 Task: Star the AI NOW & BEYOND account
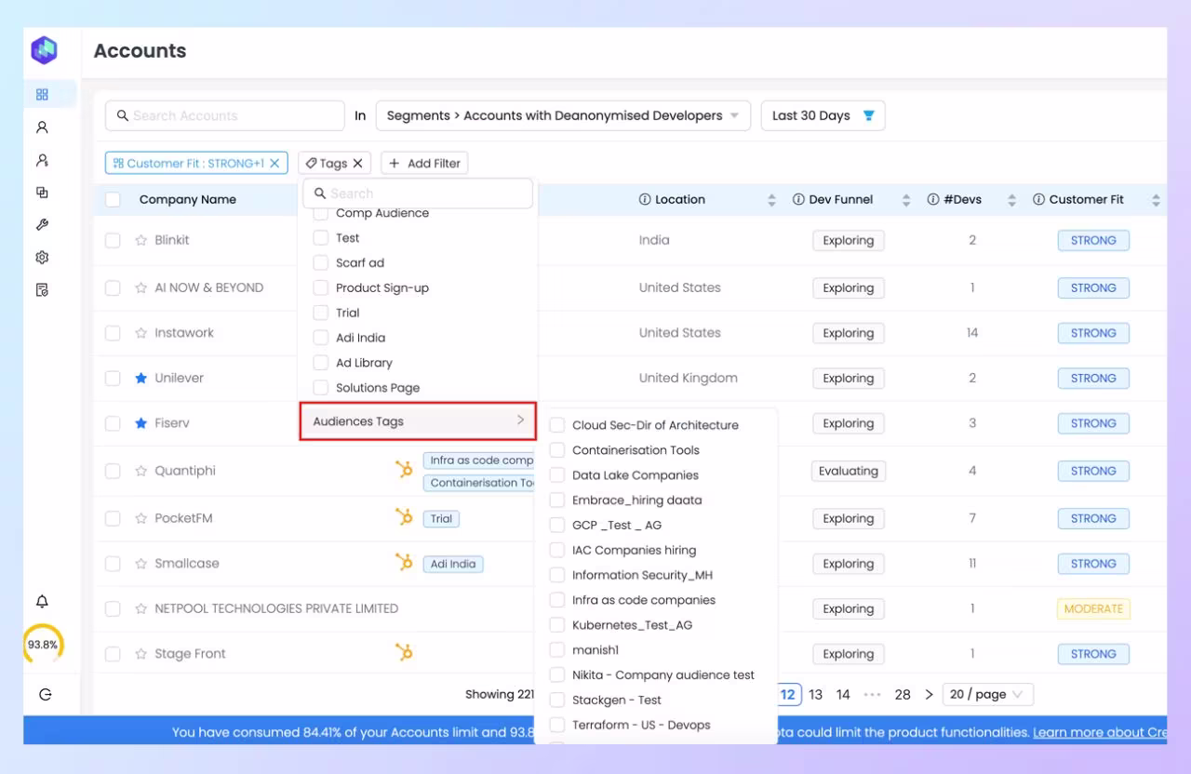coord(141,287)
